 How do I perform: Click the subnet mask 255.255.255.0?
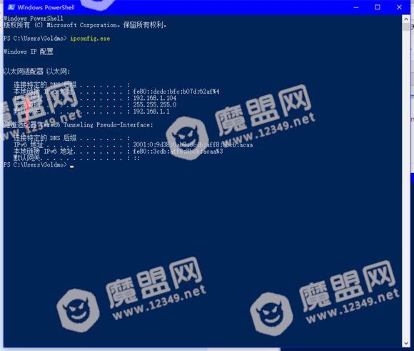154,105
